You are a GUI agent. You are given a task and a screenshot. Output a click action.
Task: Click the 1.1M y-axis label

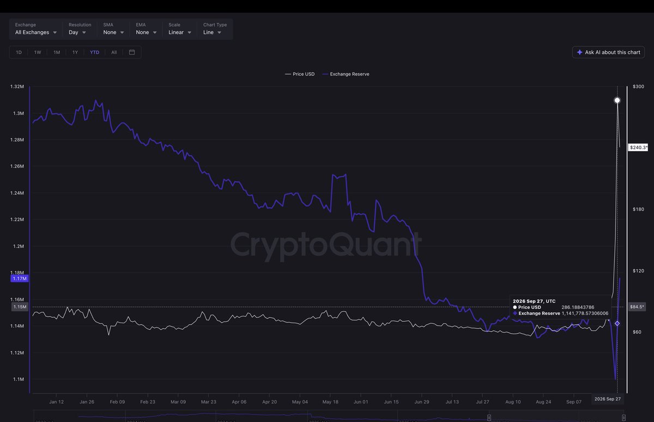[x=19, y=379]
